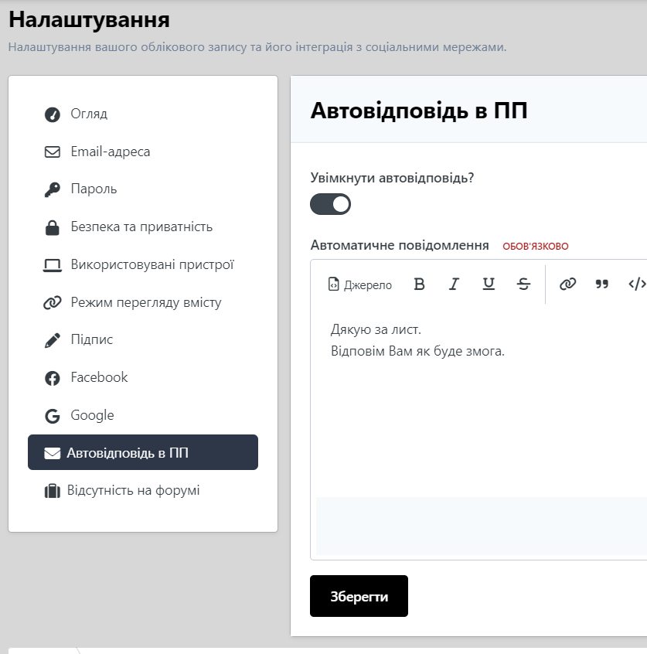Open the Пароль settings page
This screenshot has height=654, width=647.
pos(94,189)
